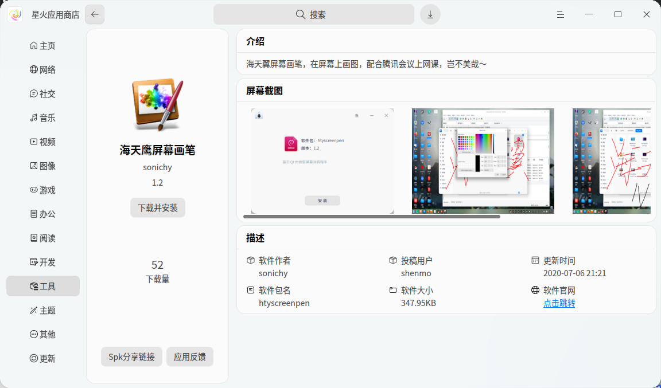The image size is (661, 388).
Task: Select the 主题 themes category
Action: [x=43, y=310]
